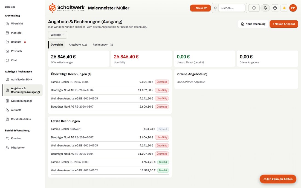The image size is (301, 188).
Task: Click the PP user avatar
Action: [293, 8]
